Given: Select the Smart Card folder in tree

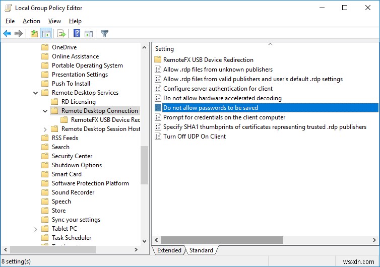Looking at the screenshot, I should 67,174.
